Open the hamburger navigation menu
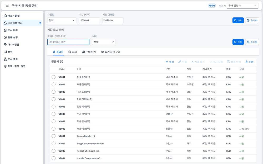 point(7,6)
